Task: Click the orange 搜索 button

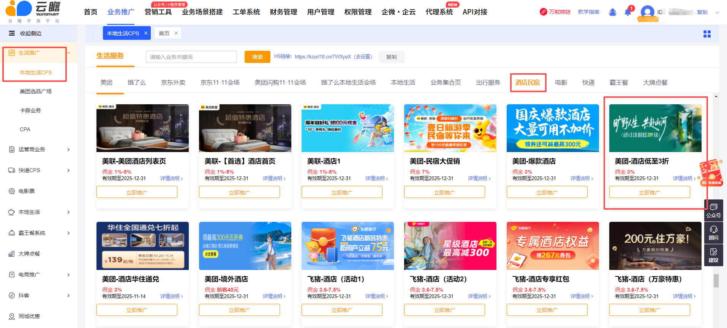Action: click(x=257, y=57)
